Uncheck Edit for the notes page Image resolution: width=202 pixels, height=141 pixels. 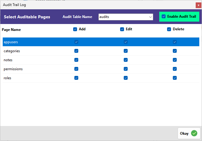pyautogui.click(x=126, y=60)
